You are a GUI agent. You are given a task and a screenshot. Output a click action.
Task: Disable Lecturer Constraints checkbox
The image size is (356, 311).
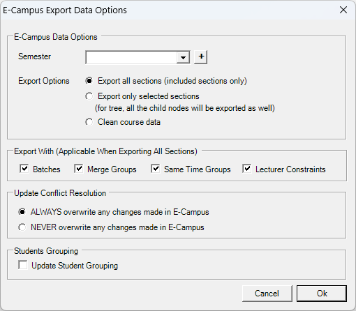point(246,169)
